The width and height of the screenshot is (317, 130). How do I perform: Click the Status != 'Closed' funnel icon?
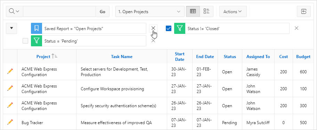click(x=179, y=28)
